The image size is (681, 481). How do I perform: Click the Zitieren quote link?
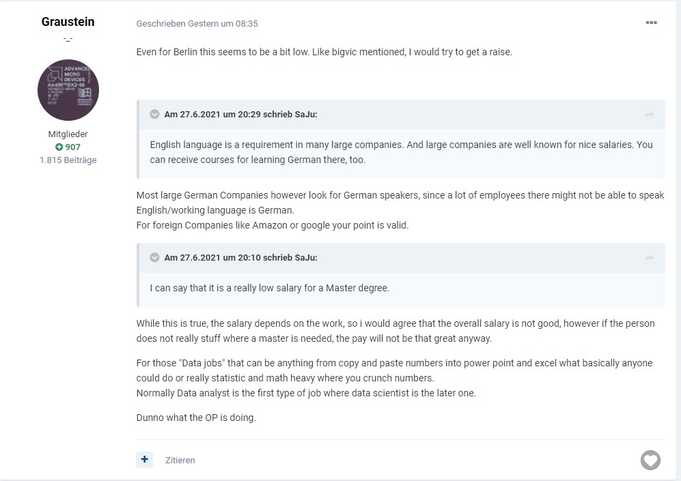click(180, 460)
